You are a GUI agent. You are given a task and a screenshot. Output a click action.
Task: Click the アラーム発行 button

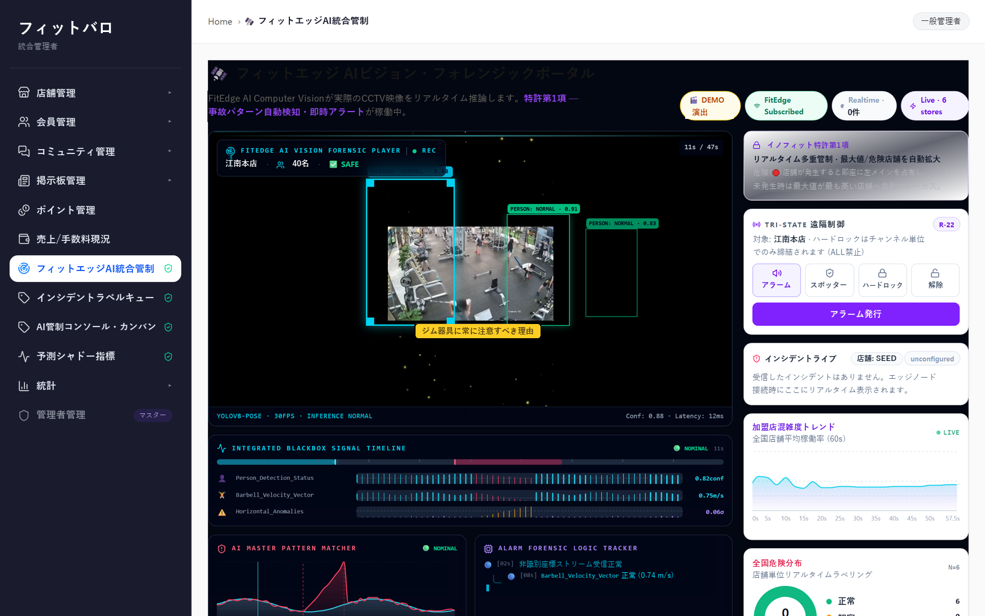(856, 314)
